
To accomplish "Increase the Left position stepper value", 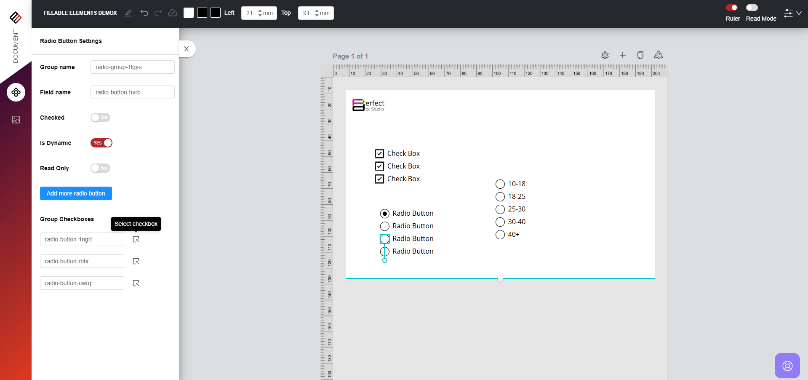I will click(x=260, y=11).
